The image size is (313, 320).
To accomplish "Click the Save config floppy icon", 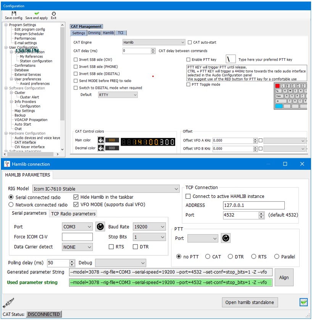I will (14, 13).
